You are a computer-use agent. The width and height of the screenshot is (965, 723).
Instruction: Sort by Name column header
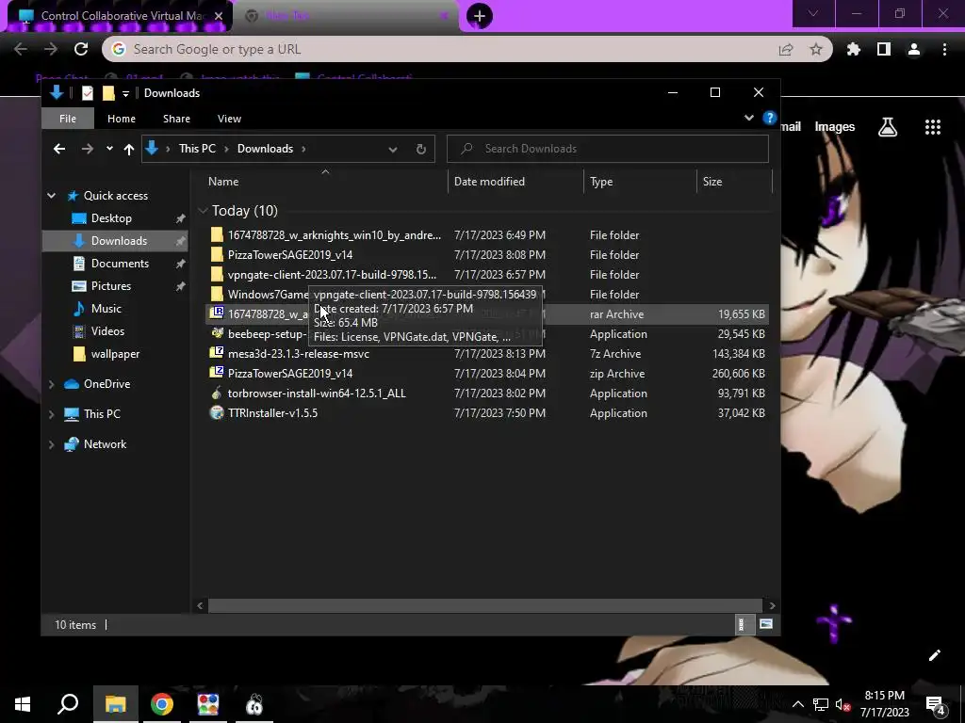tap(325, 182)
